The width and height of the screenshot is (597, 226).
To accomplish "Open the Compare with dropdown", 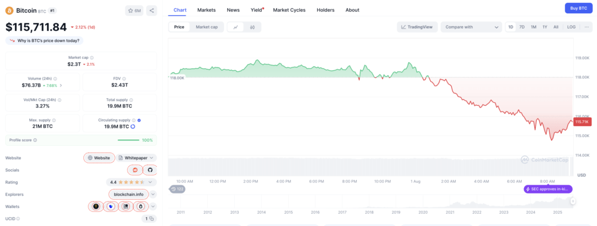I will [x=471, y=27].
